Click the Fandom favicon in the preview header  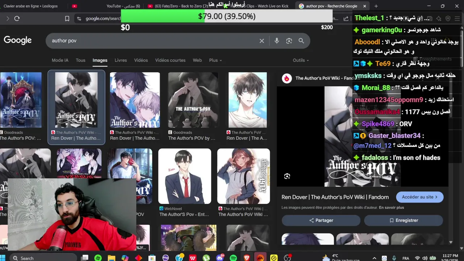click(287, 78)
